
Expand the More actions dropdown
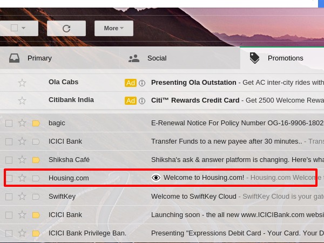coord(113,28)
